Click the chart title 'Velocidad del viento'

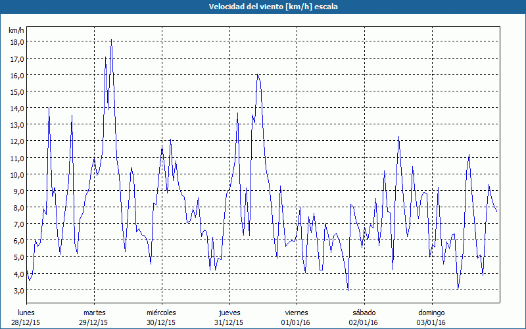point(263,7)
